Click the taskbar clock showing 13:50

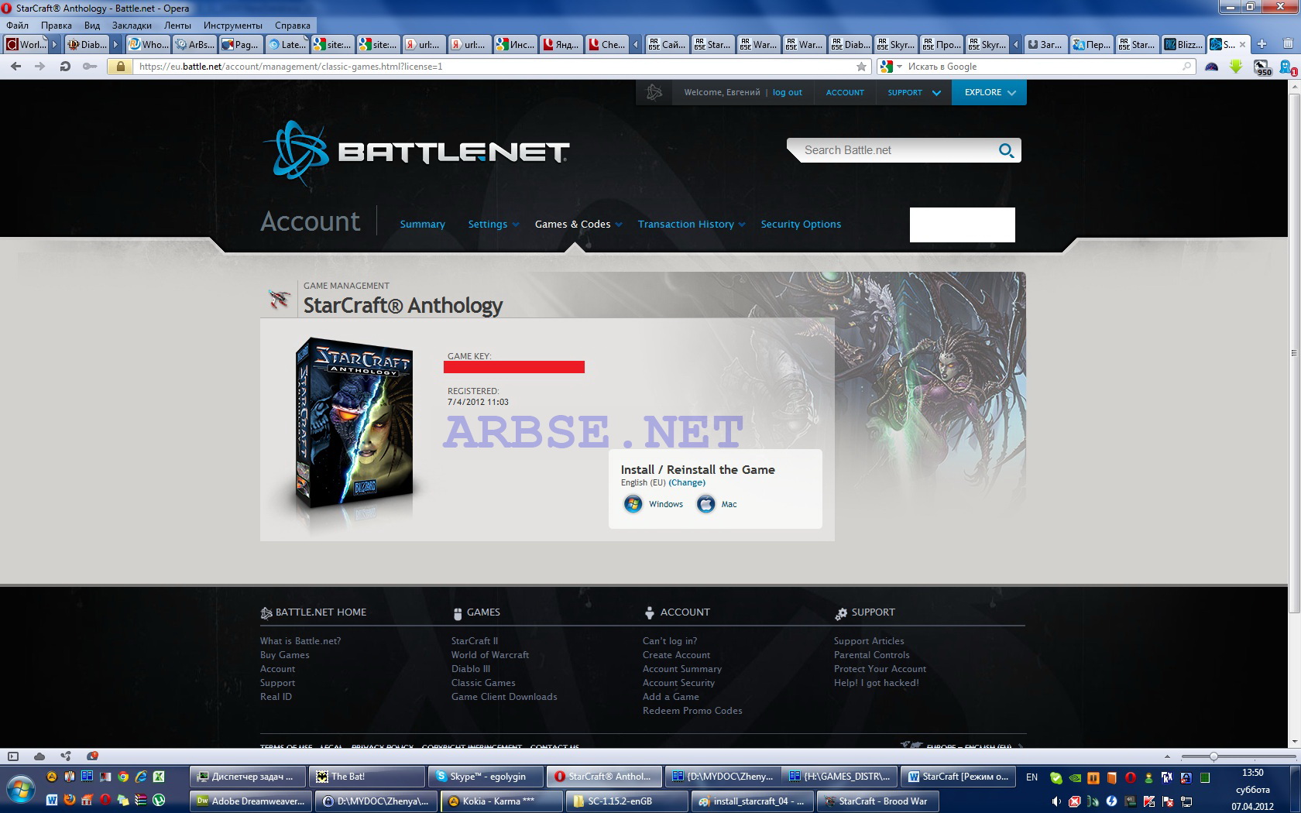point(1252,773)
